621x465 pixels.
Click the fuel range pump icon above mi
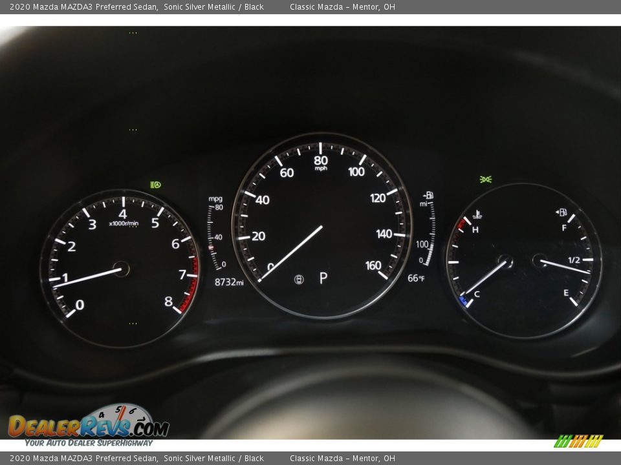click(x=428, y=195)
